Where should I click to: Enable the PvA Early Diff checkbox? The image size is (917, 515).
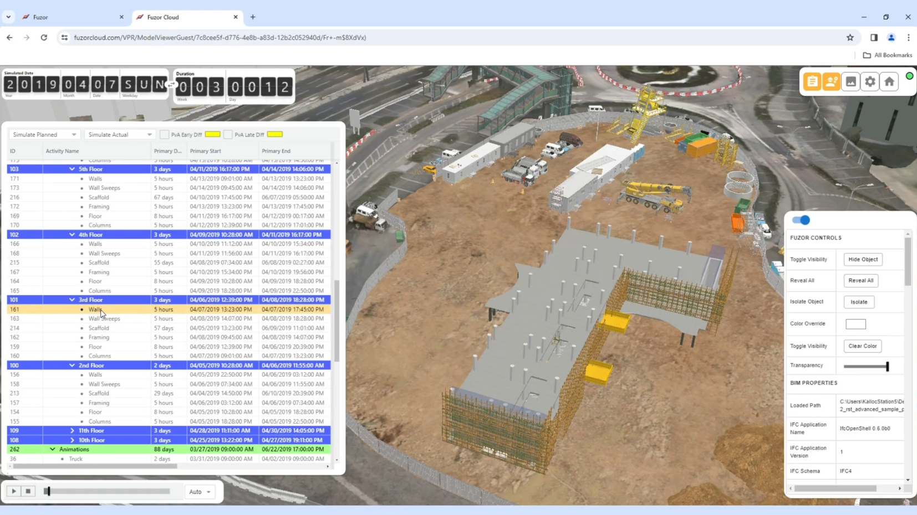coord(164,135)
